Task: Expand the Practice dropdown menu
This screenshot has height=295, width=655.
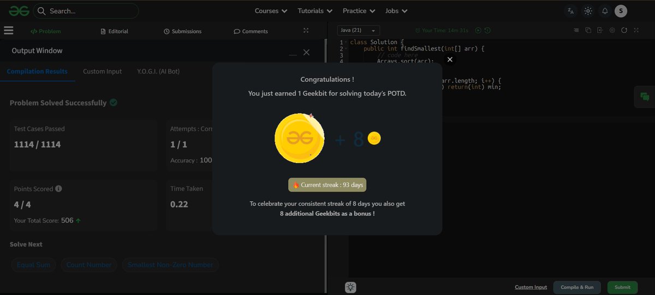Action: click(359, 11)
